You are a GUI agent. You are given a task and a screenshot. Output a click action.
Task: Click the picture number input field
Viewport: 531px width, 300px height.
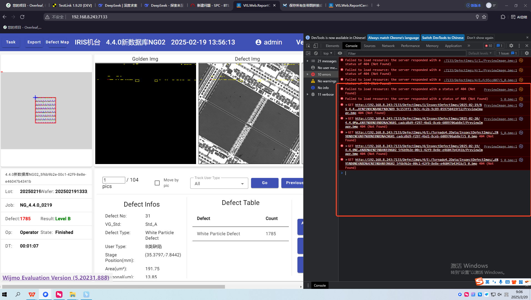(114, 180)
